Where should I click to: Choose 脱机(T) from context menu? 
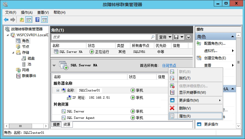pos(195,78)
